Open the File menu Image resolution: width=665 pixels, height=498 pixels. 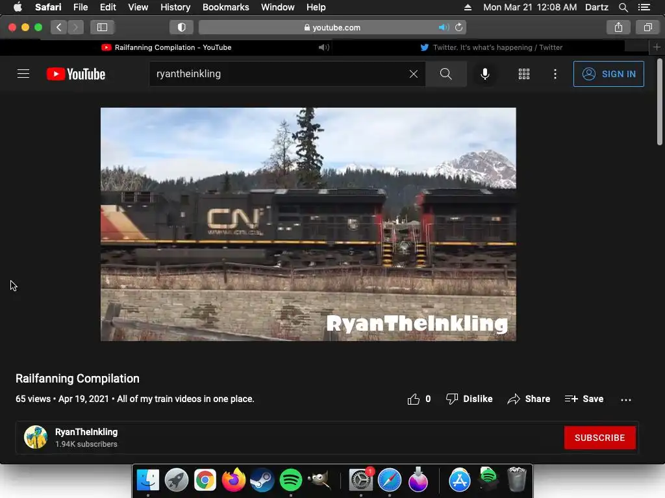(x=80, y=7)
